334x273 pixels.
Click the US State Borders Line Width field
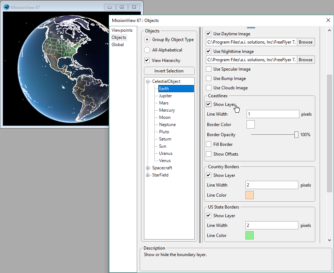(x=272, y=225)
